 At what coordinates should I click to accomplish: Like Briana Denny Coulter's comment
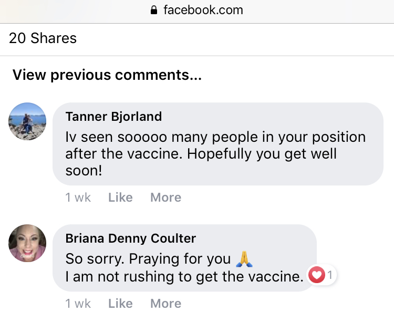[x=120, y=304]
